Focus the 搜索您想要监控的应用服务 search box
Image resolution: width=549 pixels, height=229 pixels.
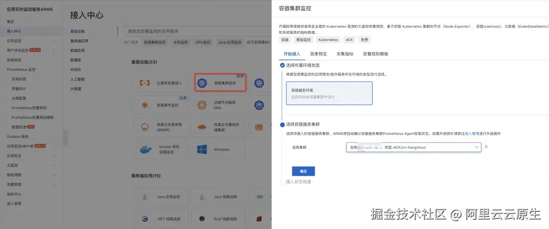point(198,31)
